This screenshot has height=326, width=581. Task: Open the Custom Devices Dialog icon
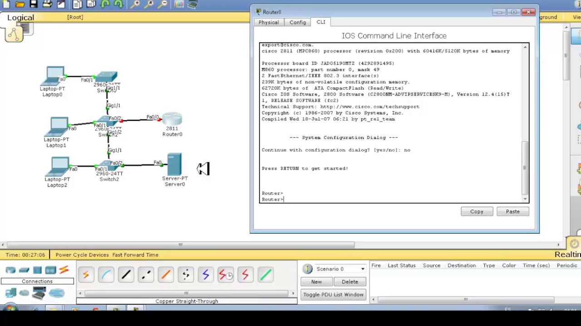pyautogui.click(x=192, y=4)
